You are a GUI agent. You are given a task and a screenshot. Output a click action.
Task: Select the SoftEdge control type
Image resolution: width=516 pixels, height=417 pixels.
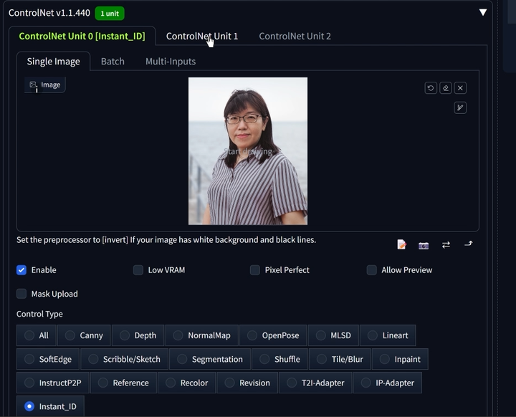pos(48,359)
